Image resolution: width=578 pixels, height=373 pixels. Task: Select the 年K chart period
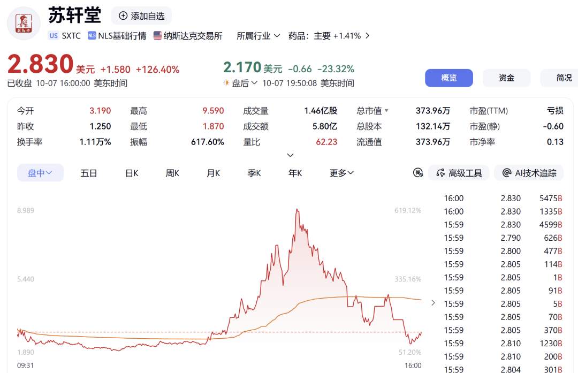[x=295, y=173]
